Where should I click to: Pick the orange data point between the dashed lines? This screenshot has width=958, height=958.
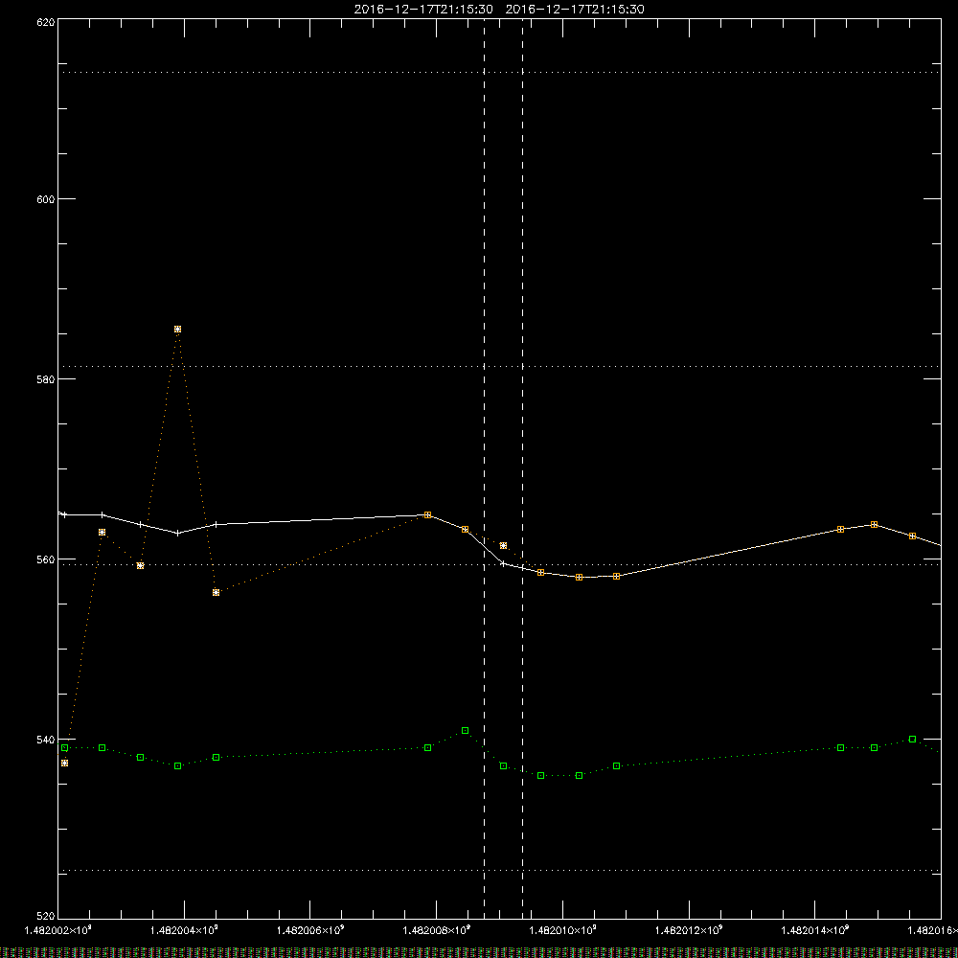click(504, 546)
